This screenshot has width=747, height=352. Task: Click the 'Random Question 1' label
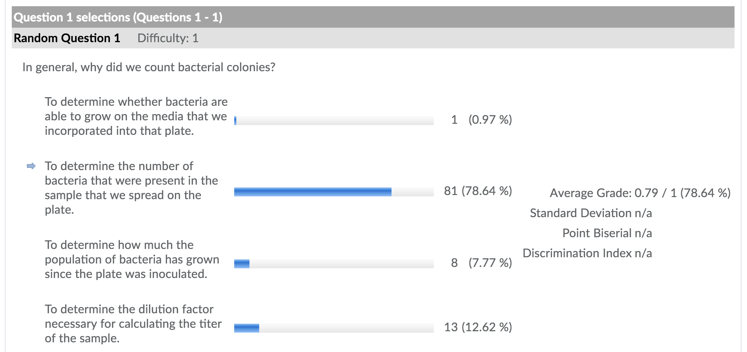(67, 38)
